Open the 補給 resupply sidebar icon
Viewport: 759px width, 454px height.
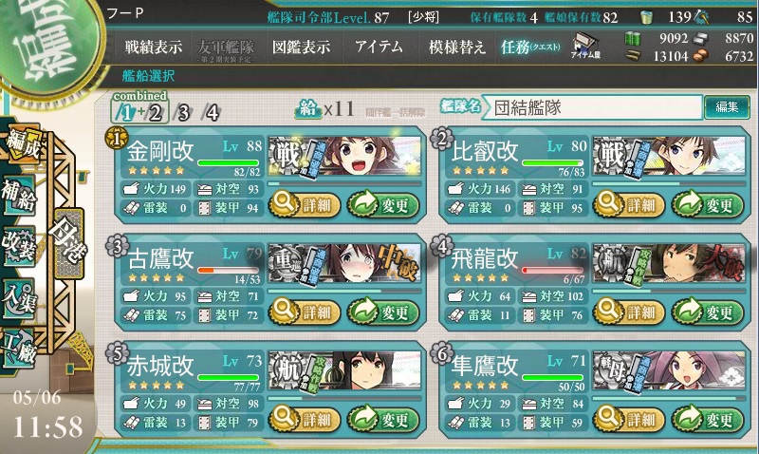[x=19, y=195]
